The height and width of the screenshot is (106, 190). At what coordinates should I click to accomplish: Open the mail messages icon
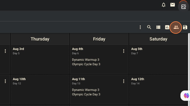[x=172, y=5]
